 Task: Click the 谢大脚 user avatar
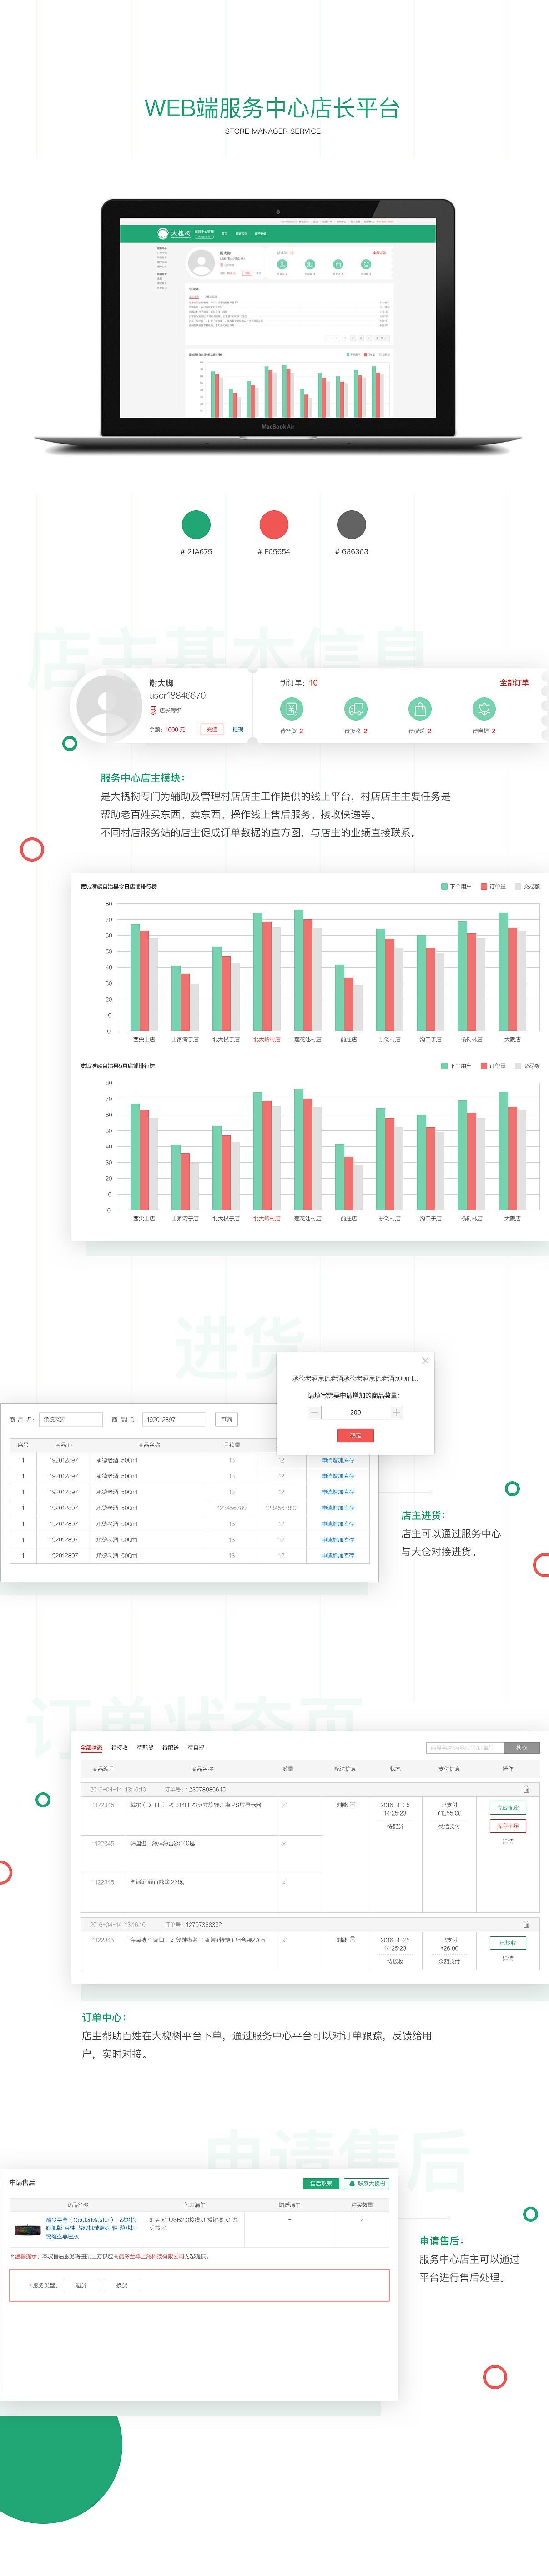click(107, 706)
